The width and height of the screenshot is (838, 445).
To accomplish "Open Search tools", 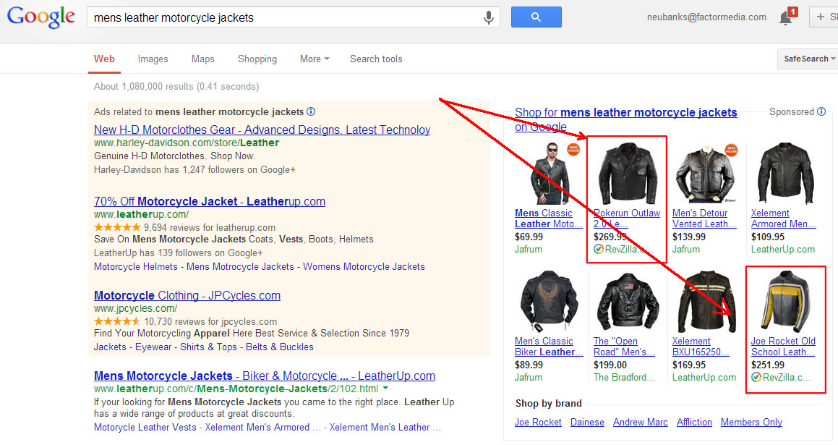I will pos(376,59).
